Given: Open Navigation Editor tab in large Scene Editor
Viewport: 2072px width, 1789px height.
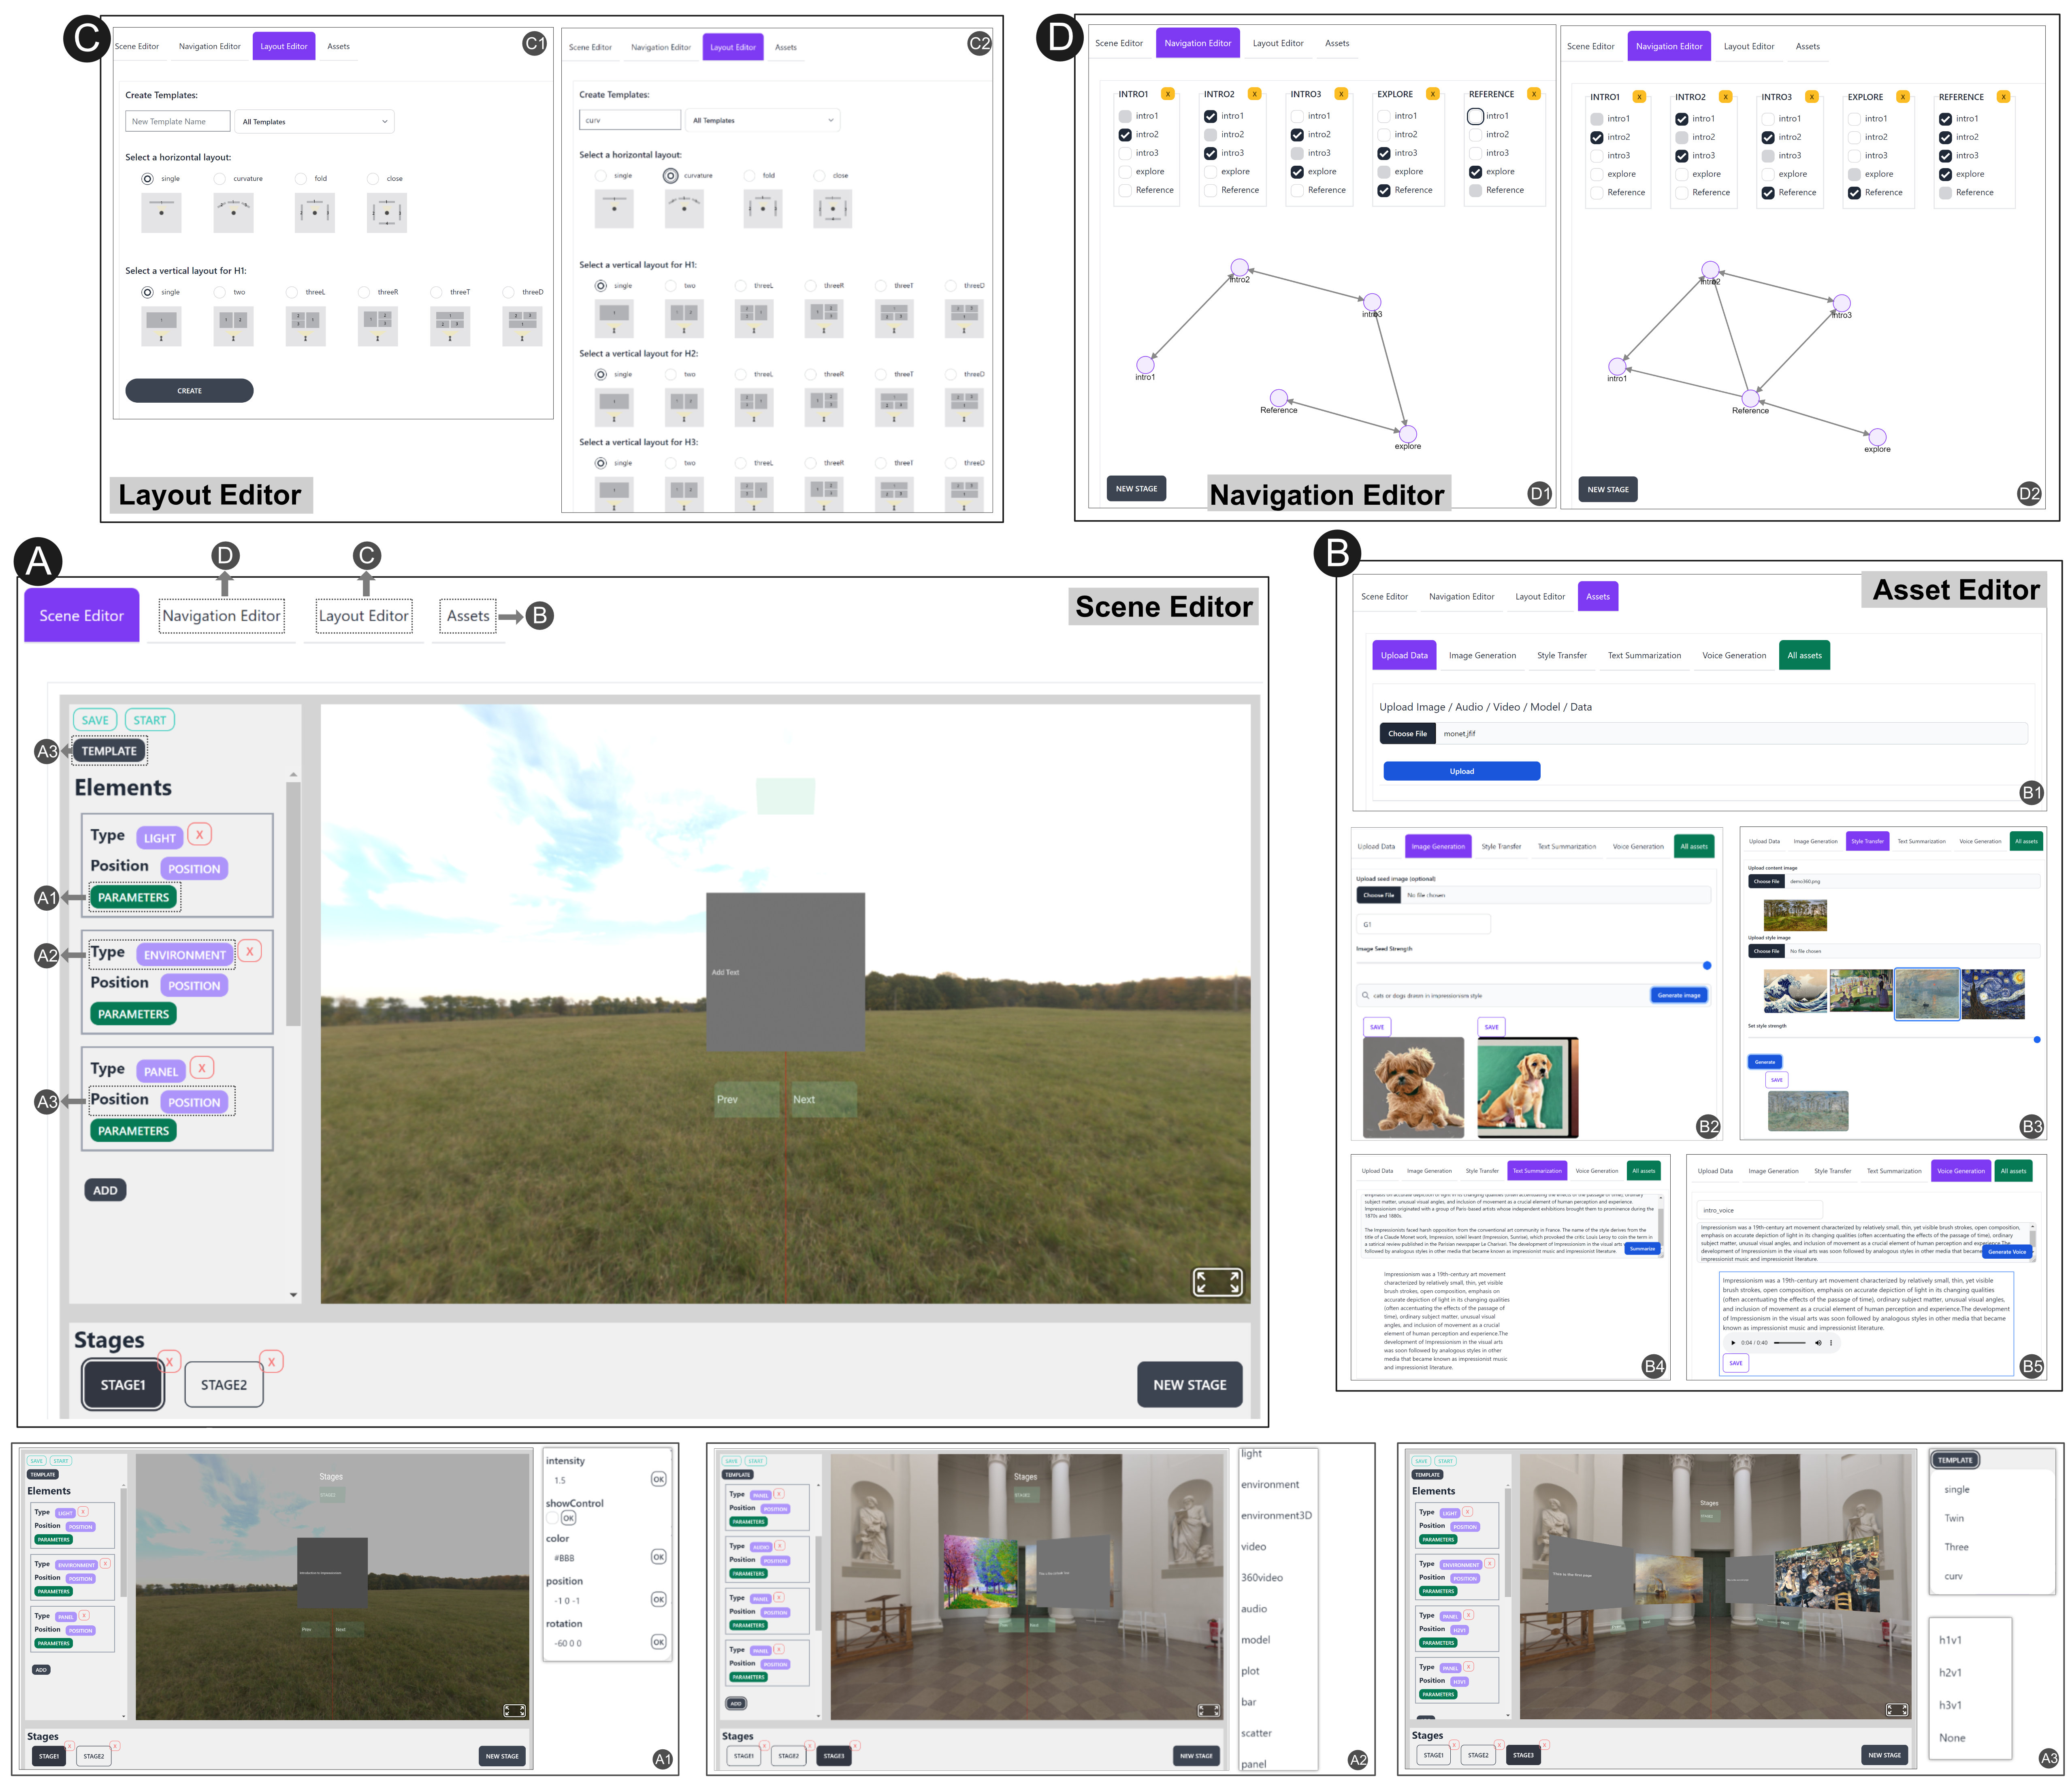Looking at the screenshot, I should pos(221,615).
